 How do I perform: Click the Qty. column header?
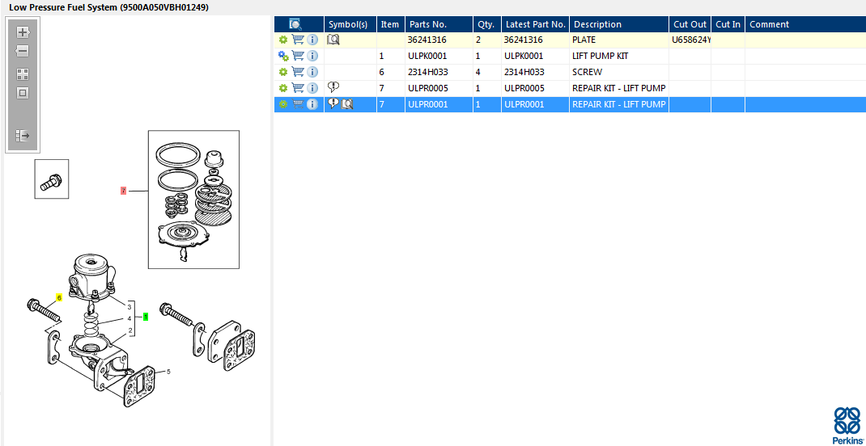tap(487, 24)
